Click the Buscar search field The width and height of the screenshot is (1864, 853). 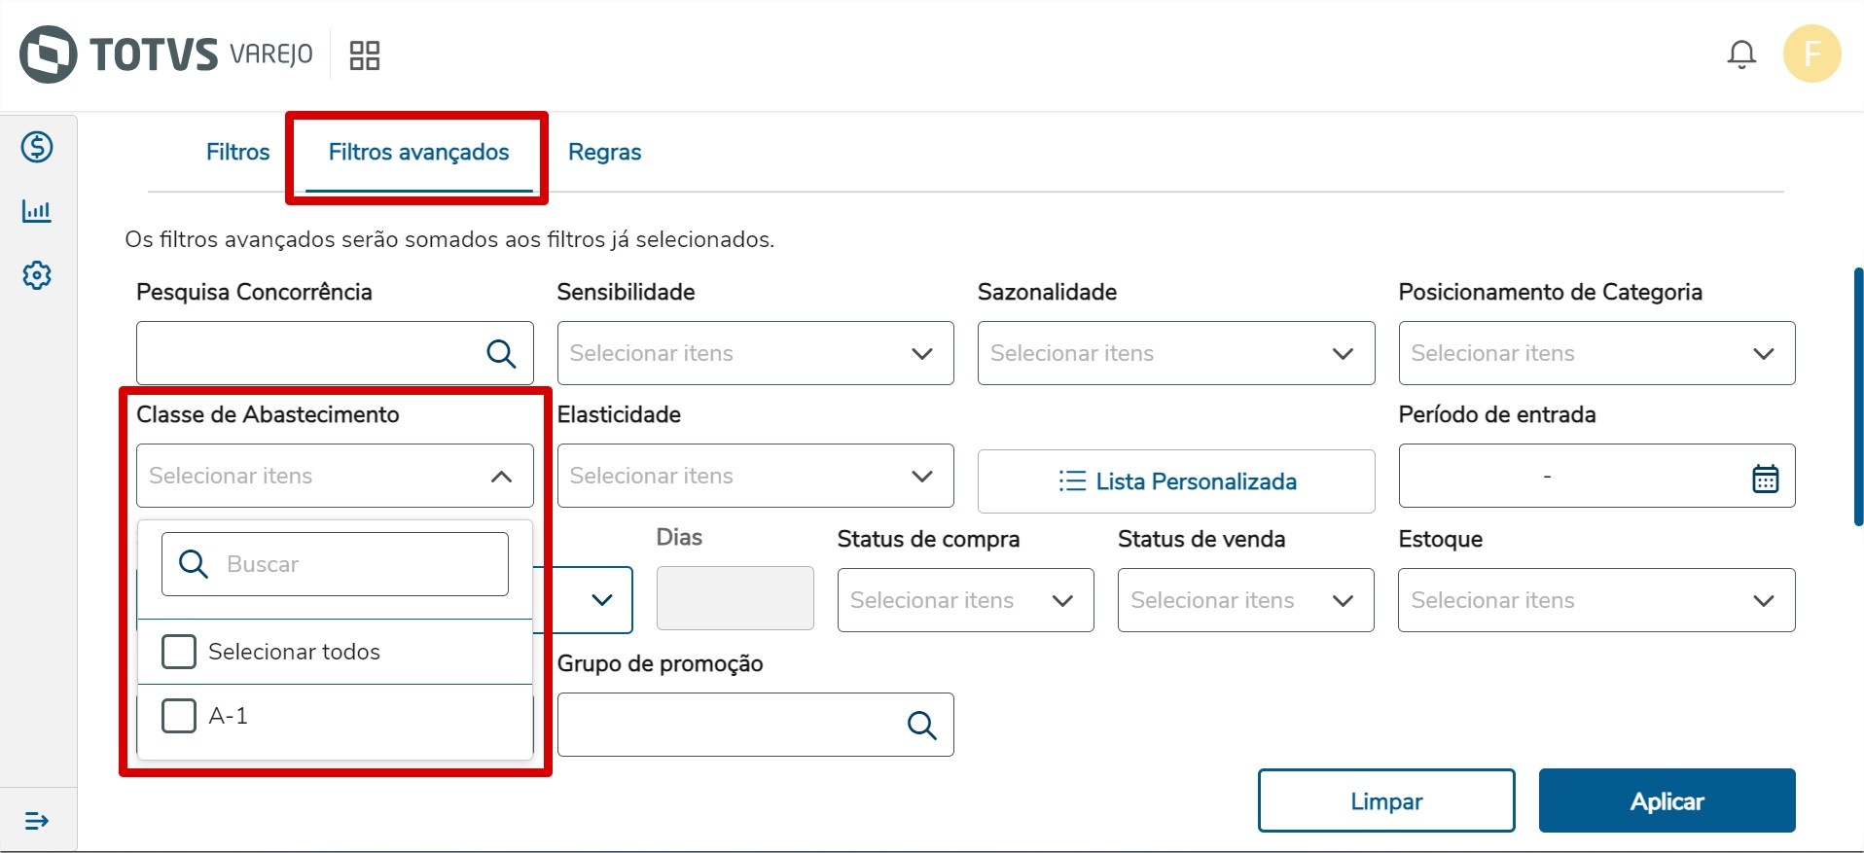coord(350,564)
